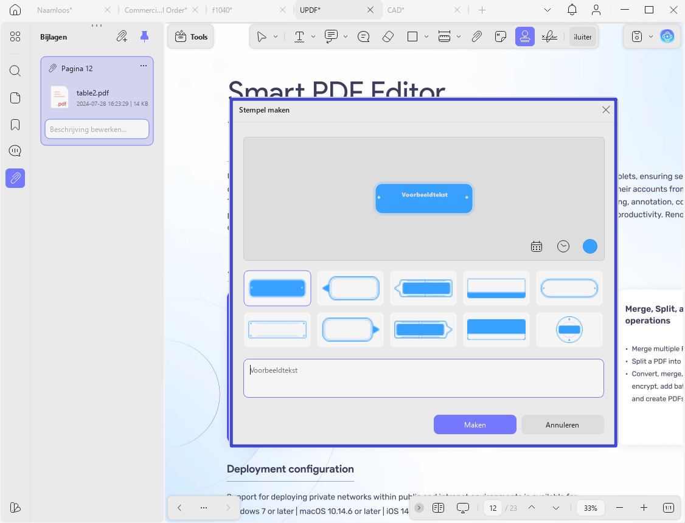Add a new attachment
This screenshot has width=685, height=523.
tap(122, 36)
